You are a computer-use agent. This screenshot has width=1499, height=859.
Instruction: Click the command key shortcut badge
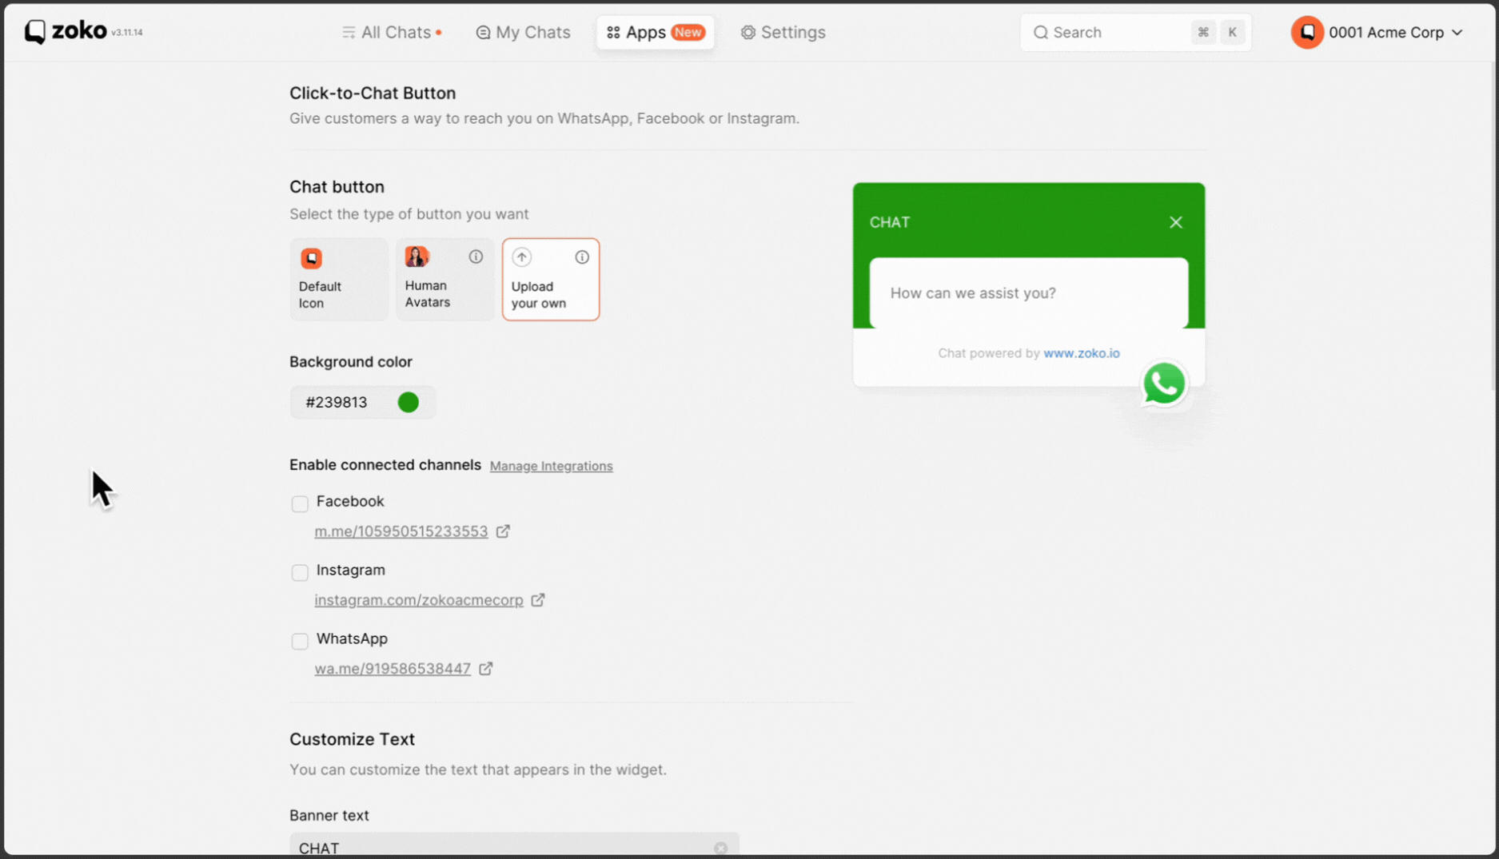tap(1202, 32)
